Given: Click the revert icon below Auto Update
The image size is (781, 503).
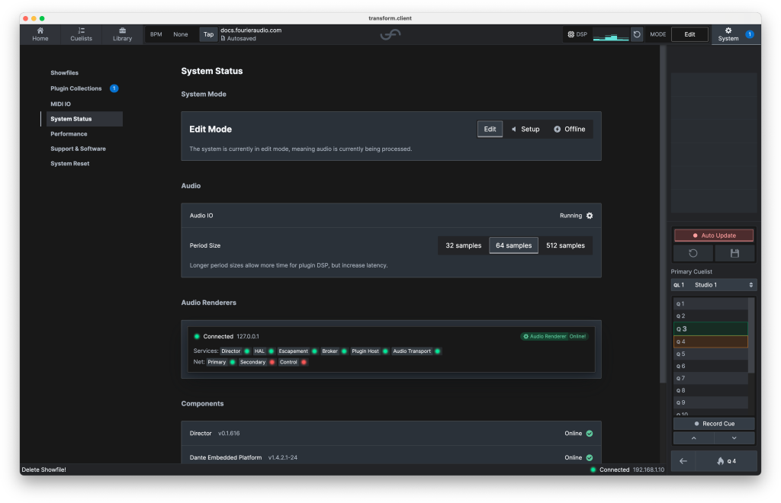Looking at the screenshot, I should point(693,253).
